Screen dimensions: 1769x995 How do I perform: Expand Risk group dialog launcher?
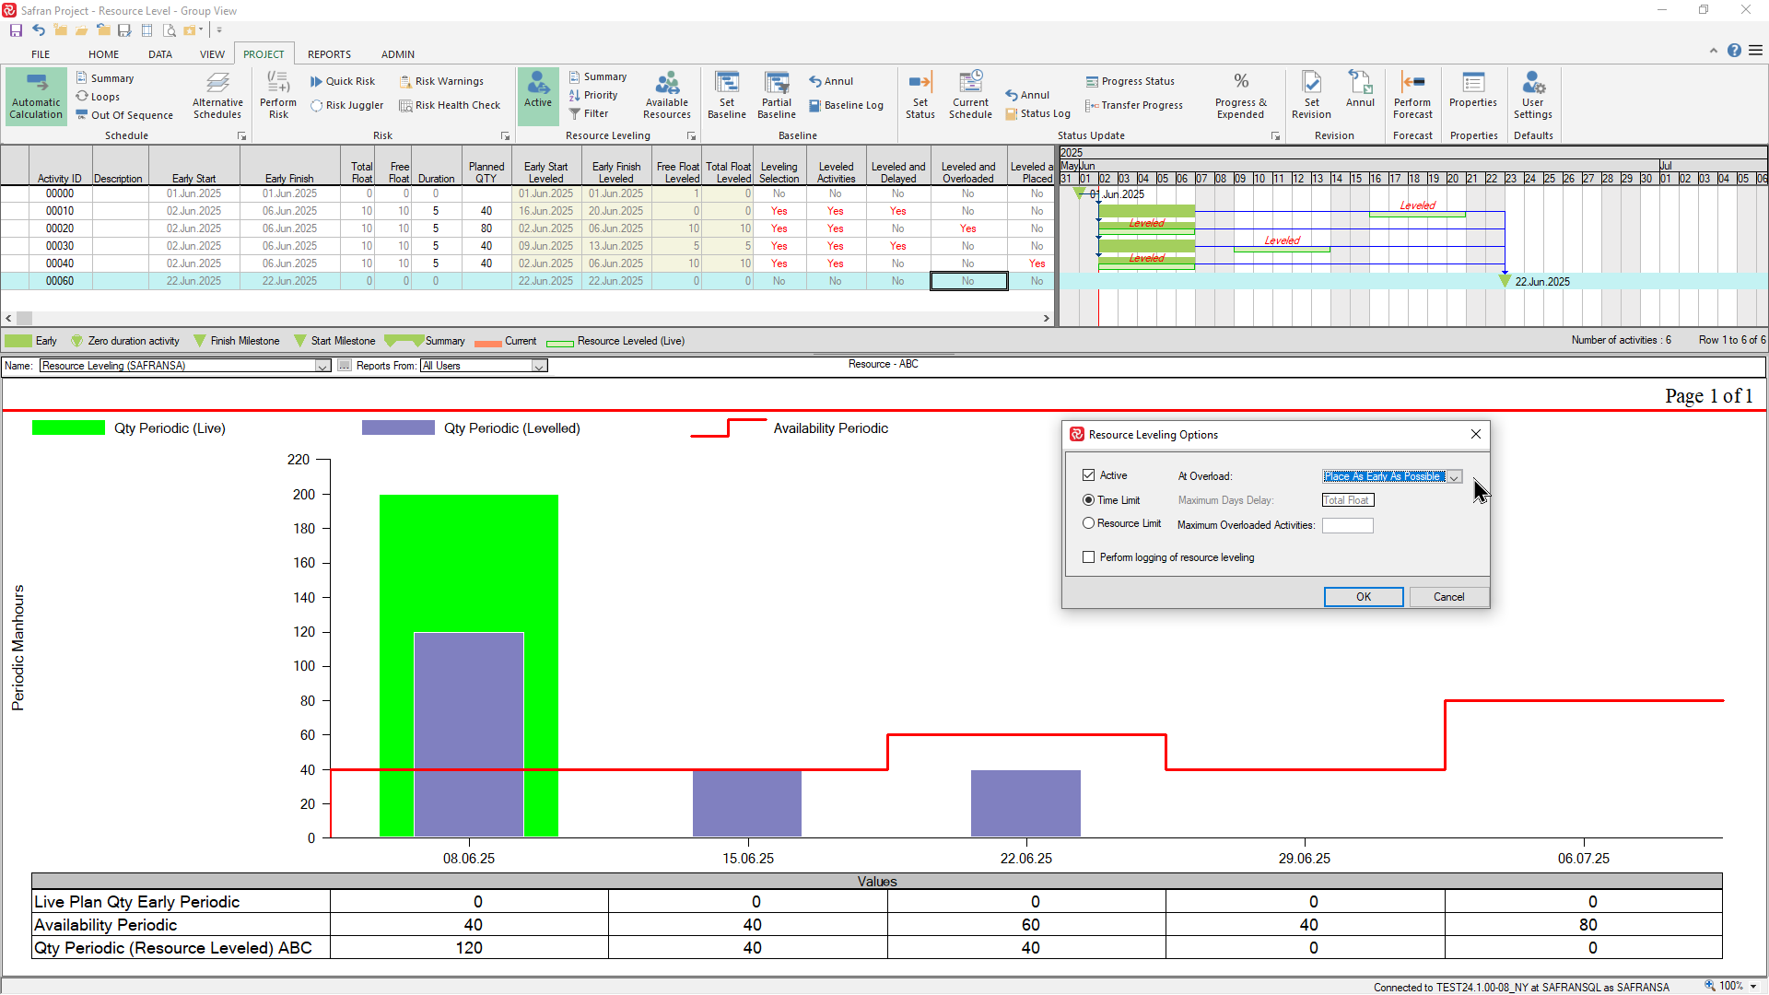tap(505, 136)
